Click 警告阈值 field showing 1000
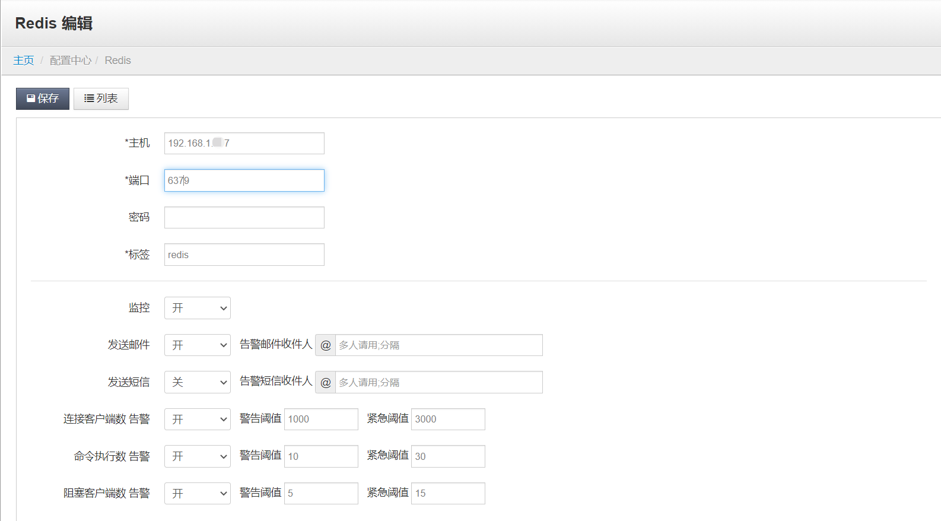Screen dimensions: 941x521 321,419
